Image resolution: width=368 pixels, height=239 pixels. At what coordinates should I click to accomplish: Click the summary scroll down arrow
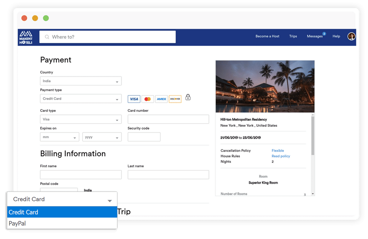313,194
